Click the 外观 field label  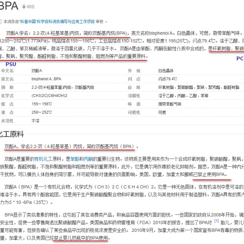134,71
